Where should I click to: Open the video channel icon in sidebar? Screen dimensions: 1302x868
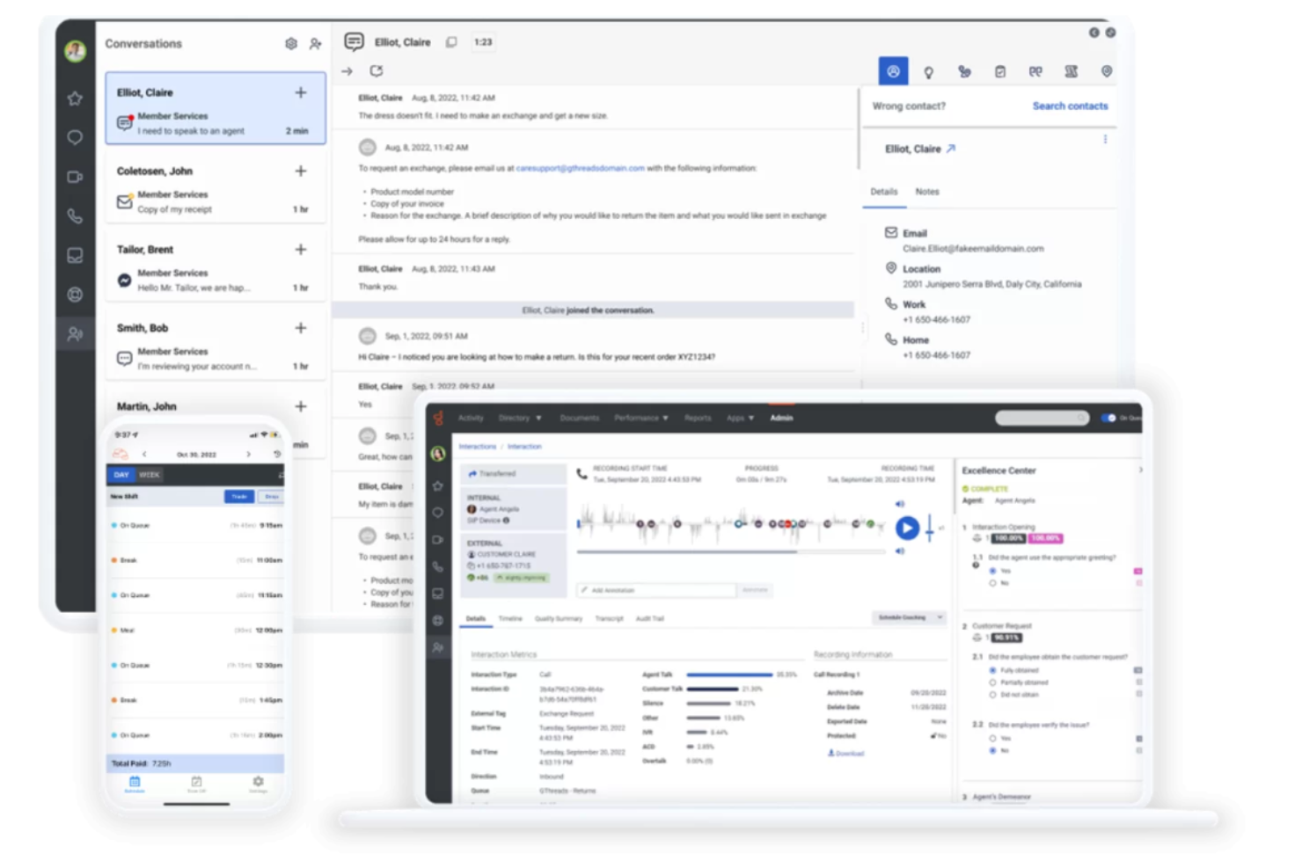tap(75, 177)
